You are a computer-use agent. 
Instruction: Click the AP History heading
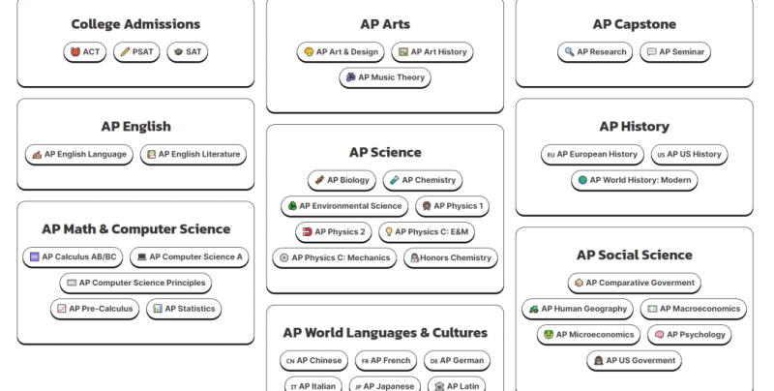[635, 127]
